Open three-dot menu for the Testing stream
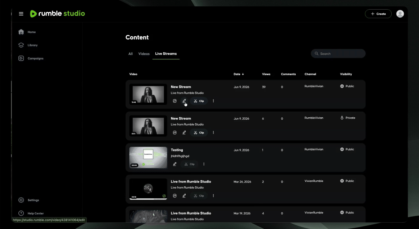This screenshot has height=229, width=419. [204, 164]
